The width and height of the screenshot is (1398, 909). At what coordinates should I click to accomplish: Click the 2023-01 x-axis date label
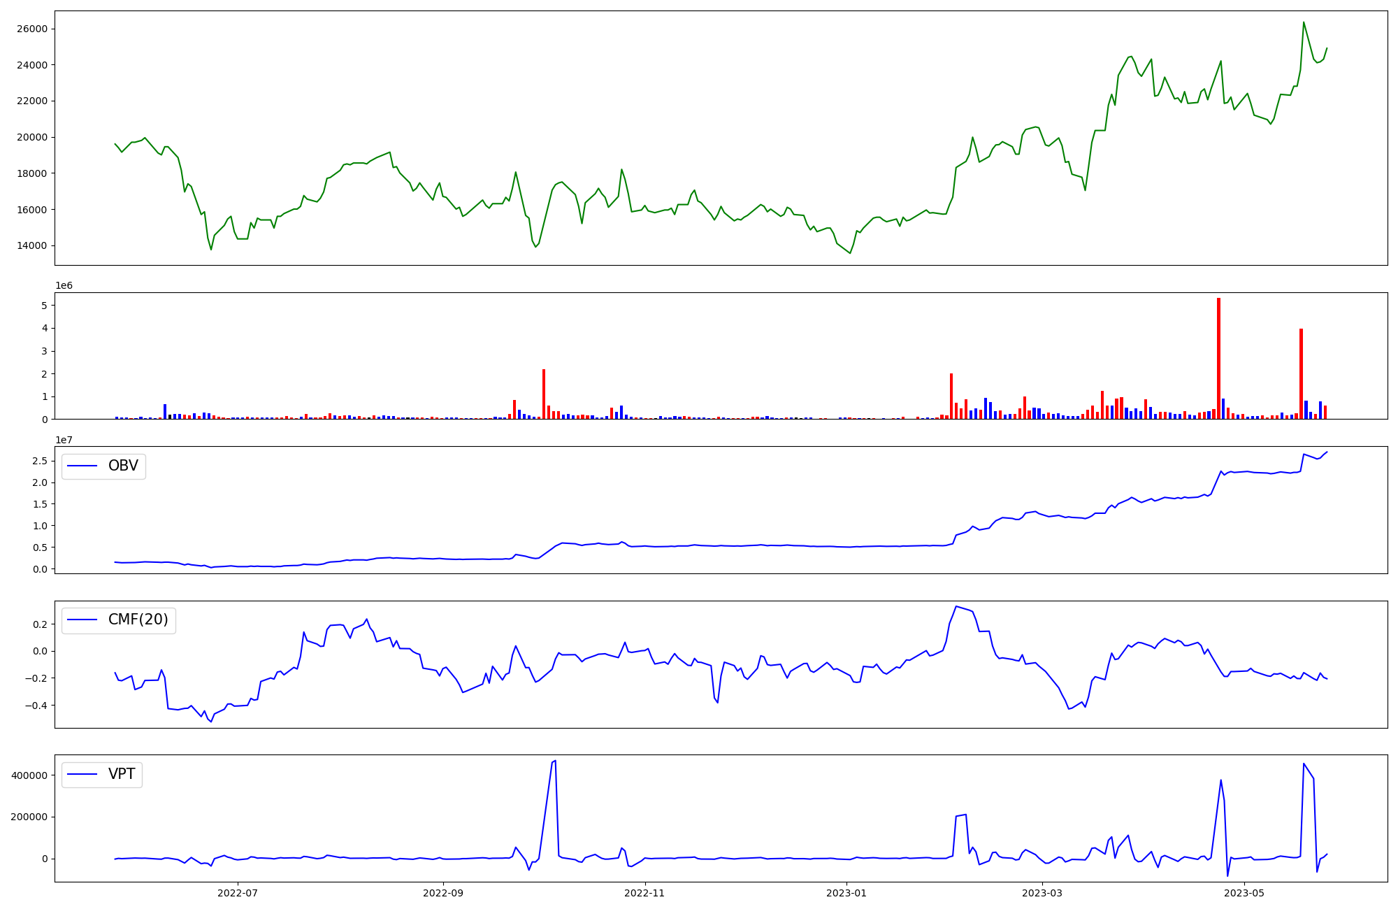point(846,893)
